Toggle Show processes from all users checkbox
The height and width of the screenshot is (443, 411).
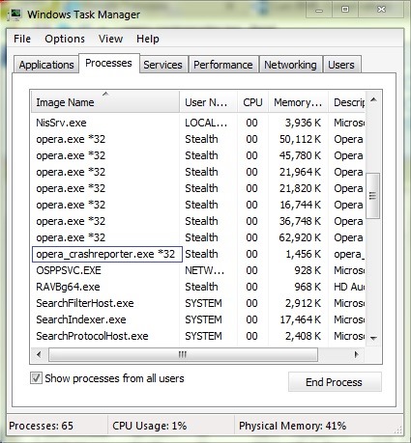pos(36,378)
